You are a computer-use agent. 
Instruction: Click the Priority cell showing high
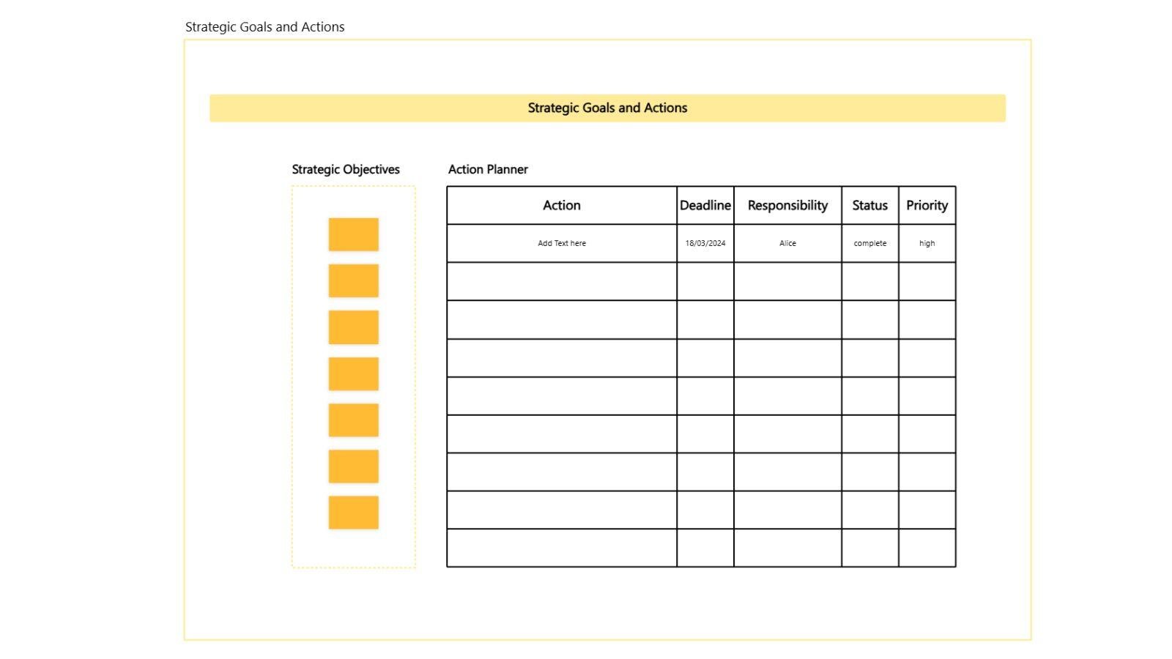pos(927,242)
